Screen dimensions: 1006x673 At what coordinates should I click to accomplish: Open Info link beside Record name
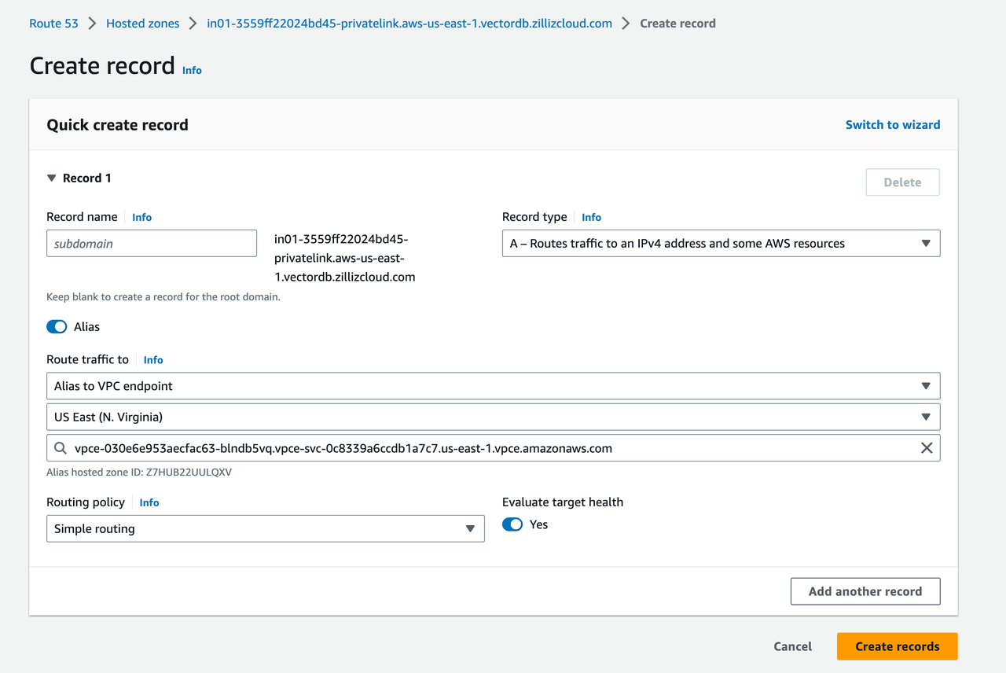coord(141,218)
